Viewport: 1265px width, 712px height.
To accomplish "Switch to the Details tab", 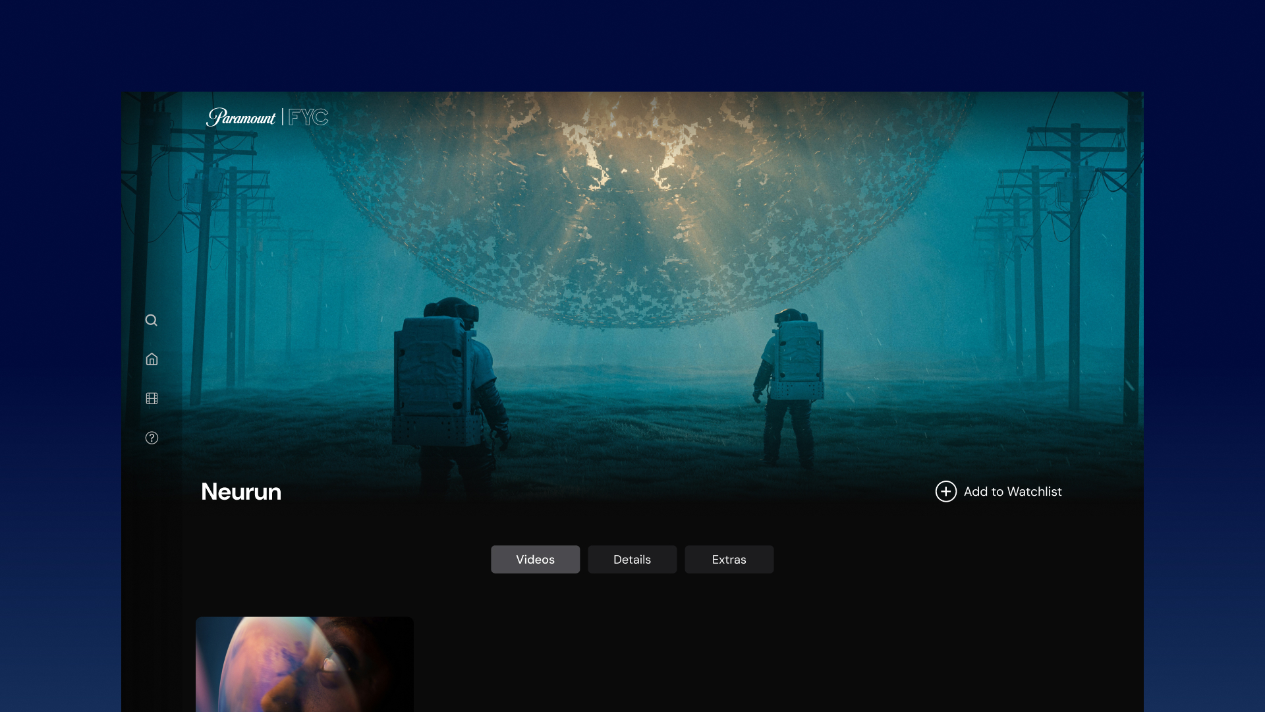I will pyautogui.click(x=631, y=559).
